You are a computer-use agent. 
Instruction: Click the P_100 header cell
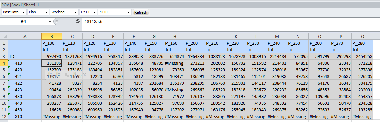click(x=52, y=43)
